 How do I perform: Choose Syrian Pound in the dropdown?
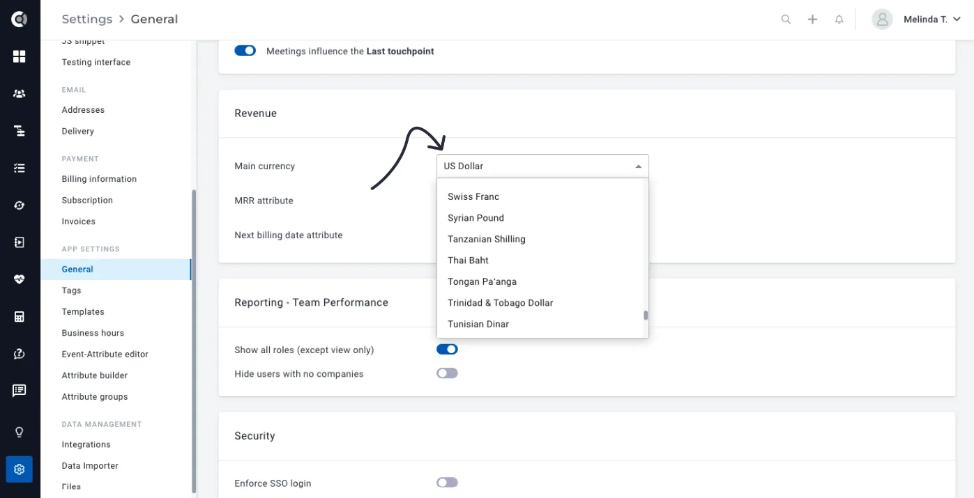pos(542,218)
